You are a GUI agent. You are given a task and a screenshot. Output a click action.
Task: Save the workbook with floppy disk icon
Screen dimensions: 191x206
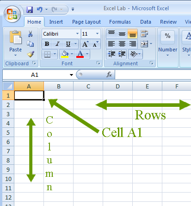(x=30, y=10)
